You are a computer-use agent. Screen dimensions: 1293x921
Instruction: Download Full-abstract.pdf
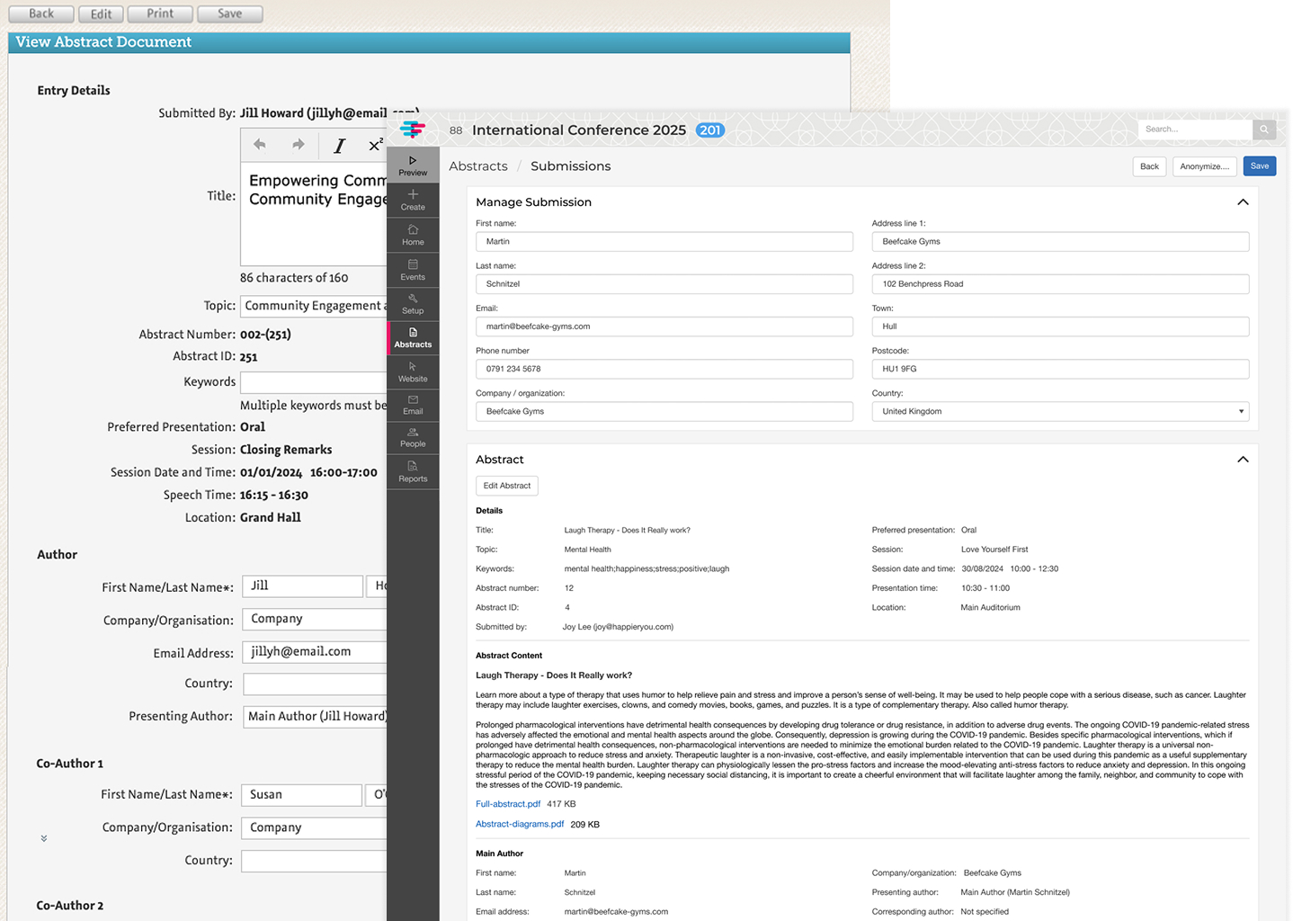[x=507, y=803]
